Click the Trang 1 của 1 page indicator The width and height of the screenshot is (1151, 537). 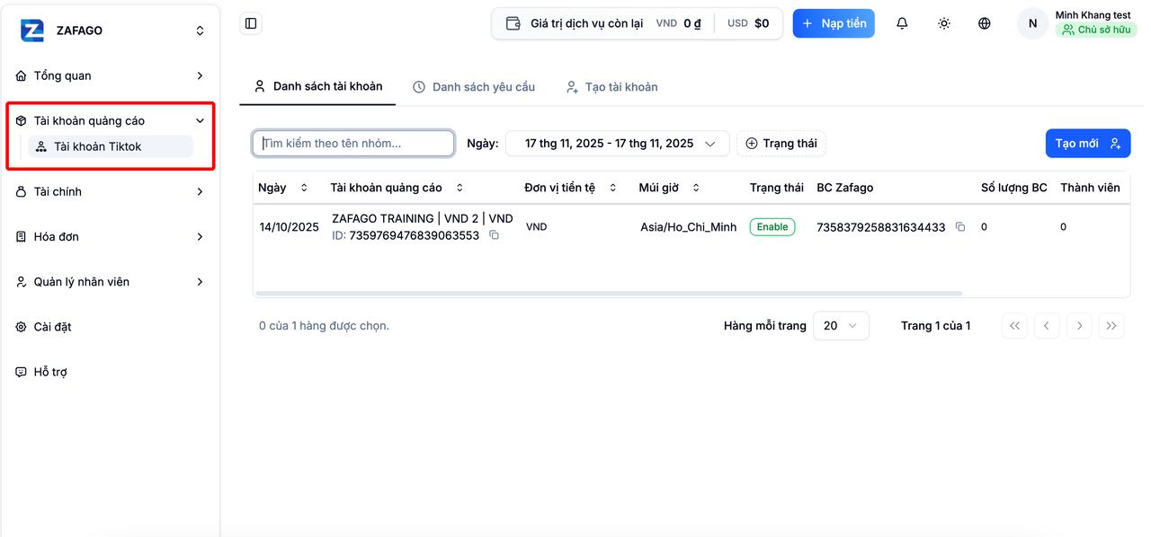[936, 326]
